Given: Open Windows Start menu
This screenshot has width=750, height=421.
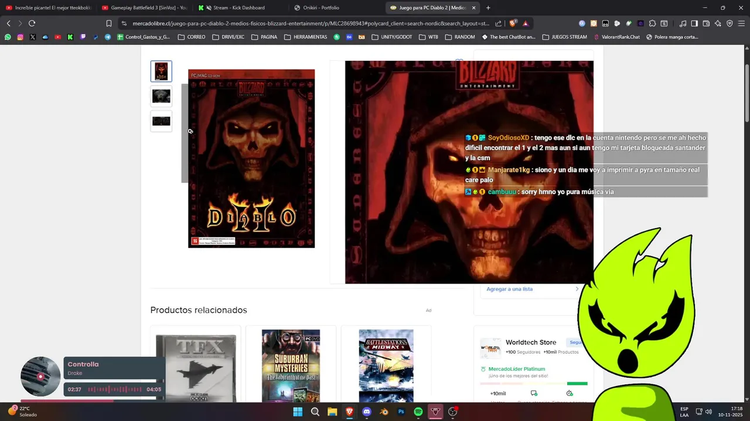Looking at the screenshot, I should [298, 412].
